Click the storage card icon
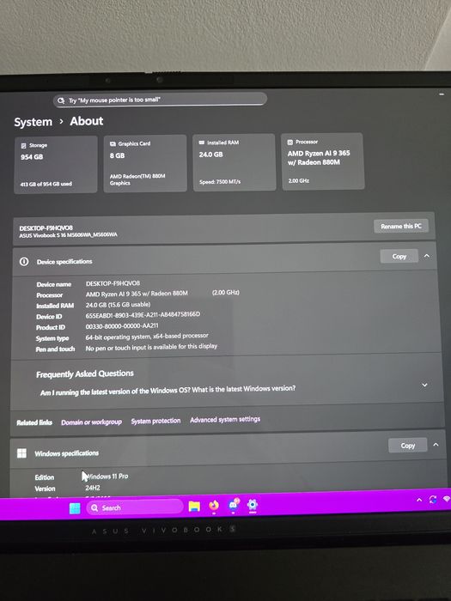 [23, 145]
